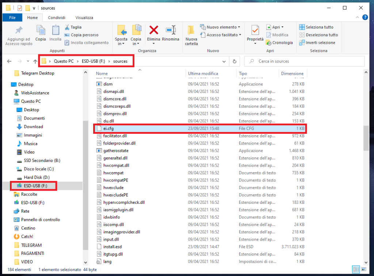The image size is (374, 276).
Task: Open Cronologia file history
Action: (279, 43)
